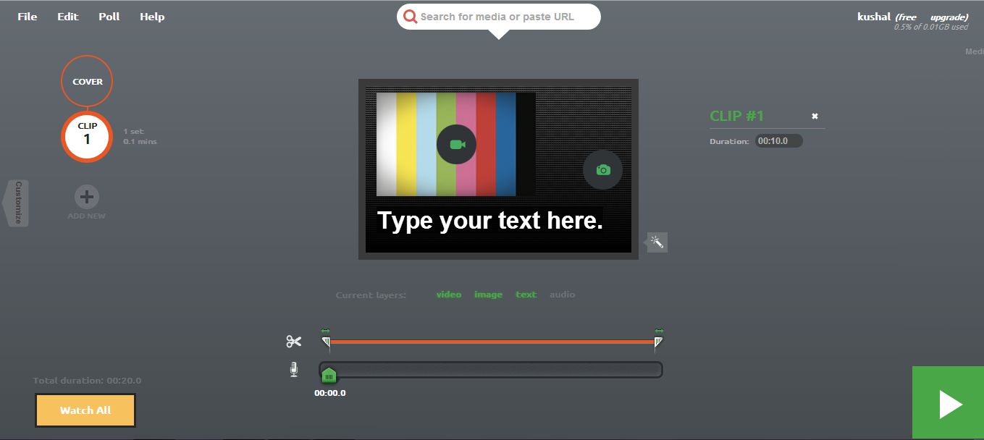Select the COVER circle
This screenshot has height=440, width=984.
tap(87, 82)
